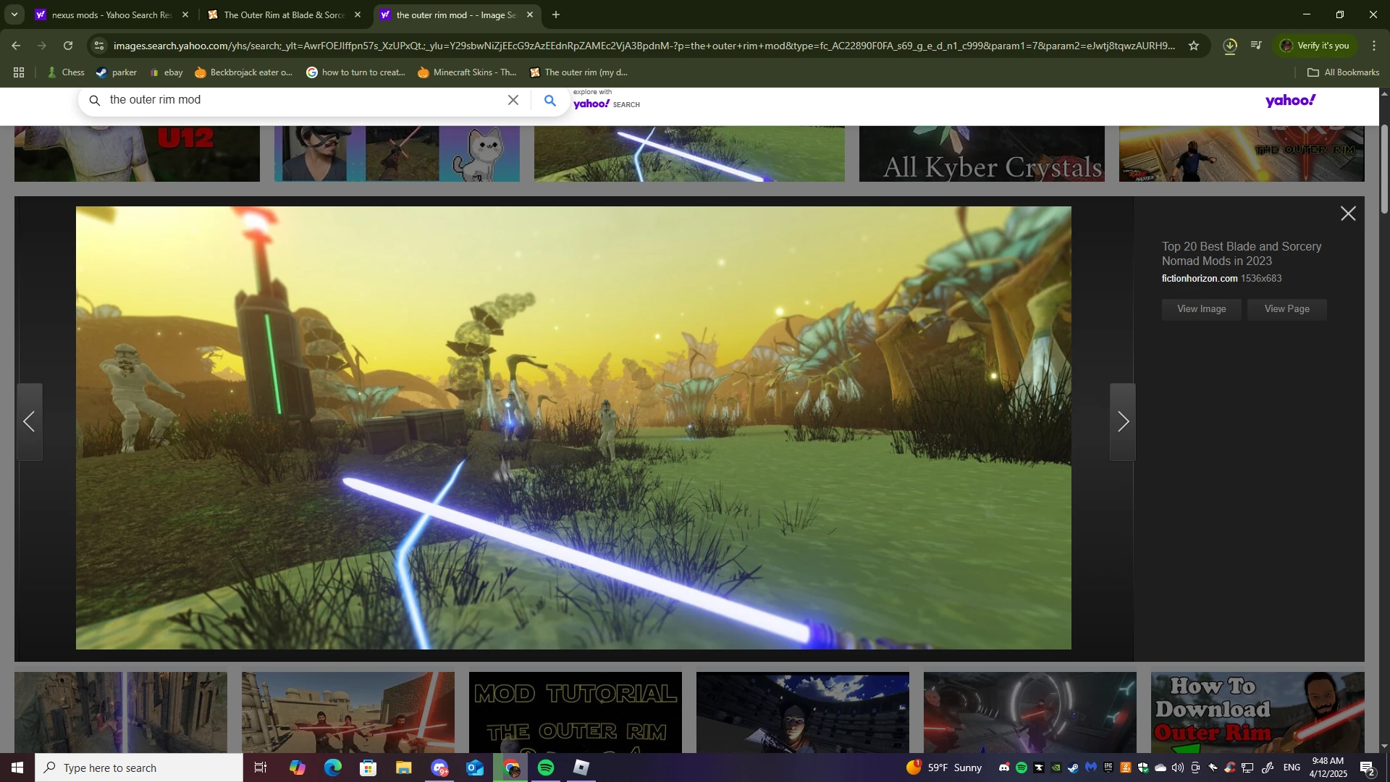The image size is (1390, 782).
Task: Click the browser address bar URL
Action: [x=644, y=46]
